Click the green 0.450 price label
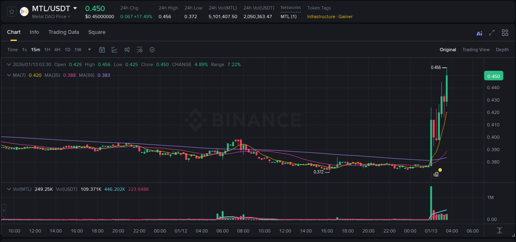 [x=494, y=76]
